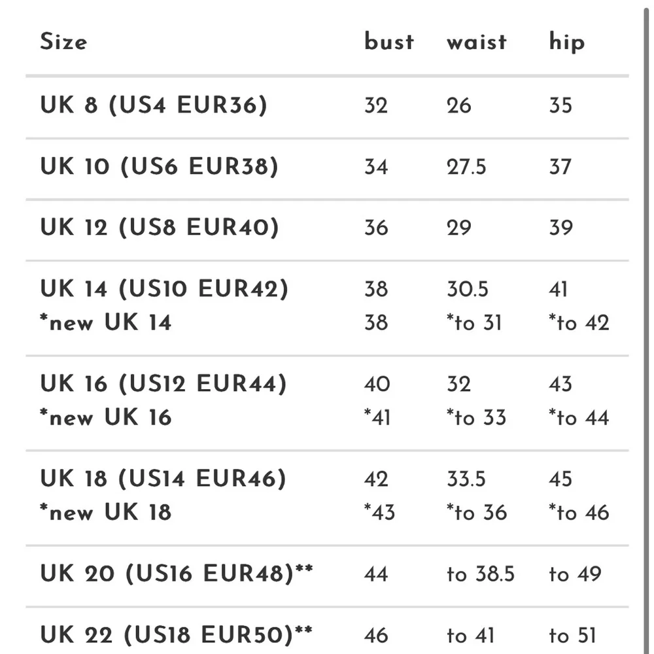This screenshot has height=654, width=654.
Task: Click the UK 14 (US10 EUR42) size label
Action: pyautogui.click(x=164, y=288)
